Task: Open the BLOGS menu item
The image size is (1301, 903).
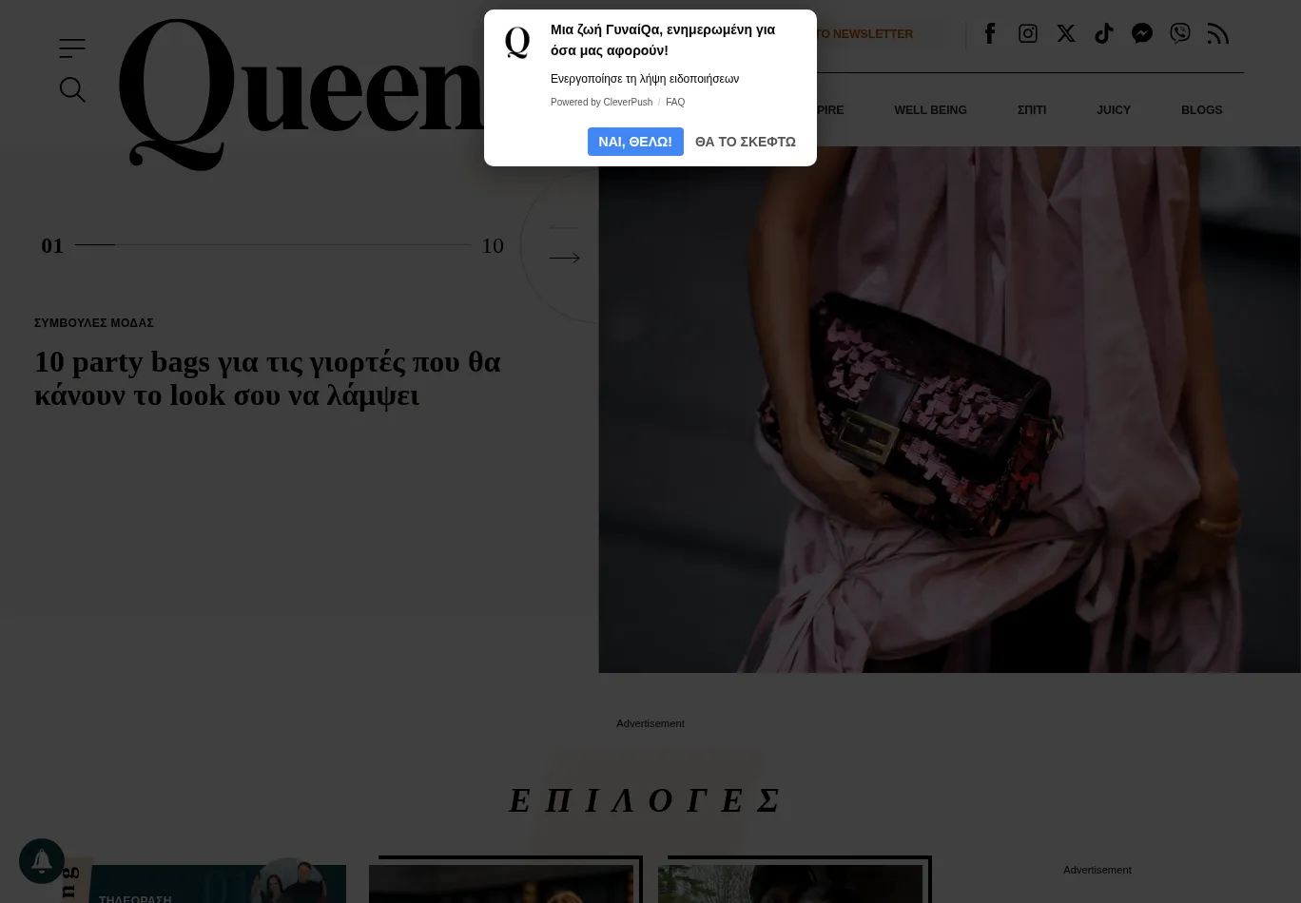Action: click(1202, 110)
